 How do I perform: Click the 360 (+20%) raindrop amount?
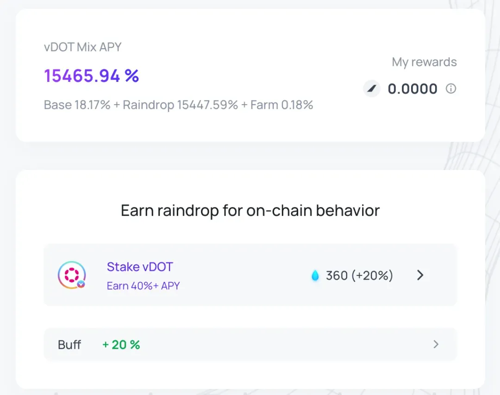(359, 276)
